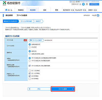102x100 pixels.
Task: Uncheck the 02 20th-day closing group checkbox
Action: pos(30,73)
